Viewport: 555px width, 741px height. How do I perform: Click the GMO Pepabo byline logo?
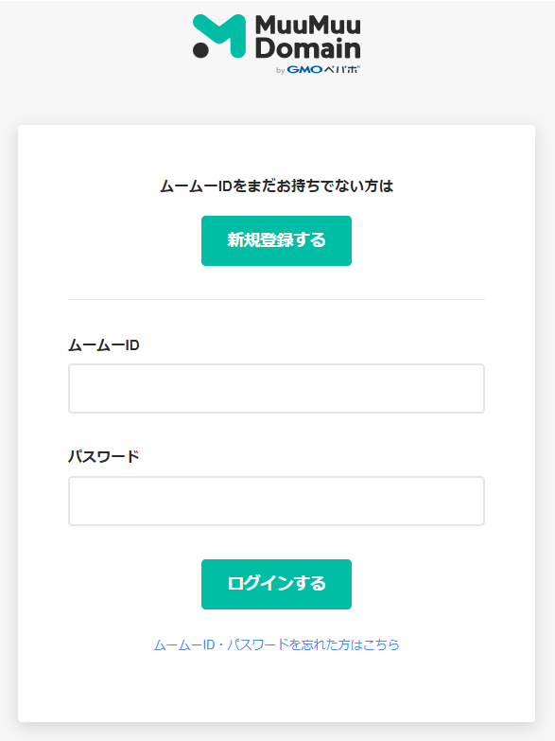coord(318,69)
